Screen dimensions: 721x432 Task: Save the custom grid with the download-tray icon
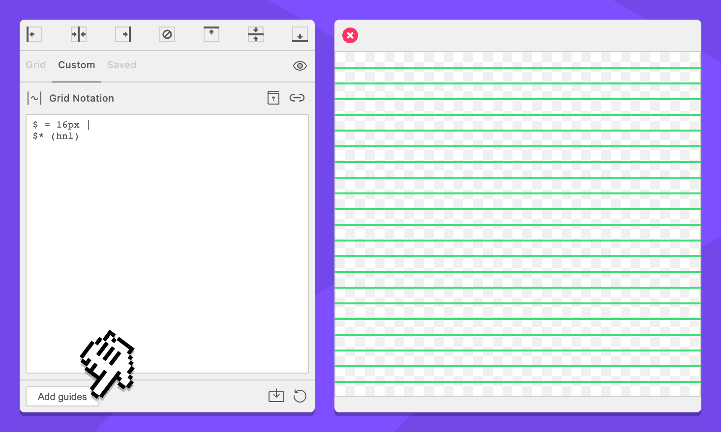pos(276,396)
